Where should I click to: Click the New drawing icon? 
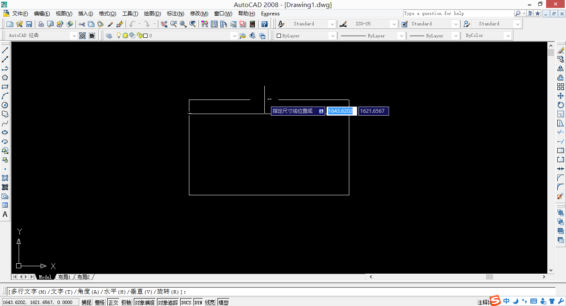point(10,24)
